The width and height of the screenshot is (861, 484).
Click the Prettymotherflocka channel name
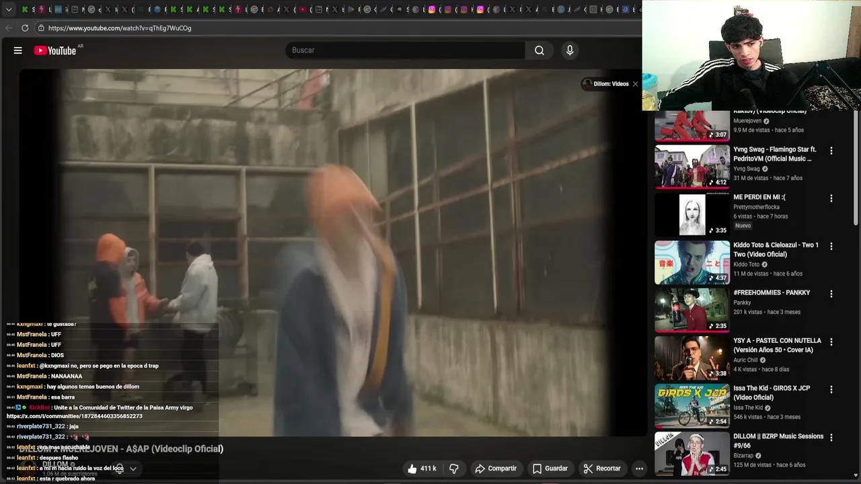(756, 207)
